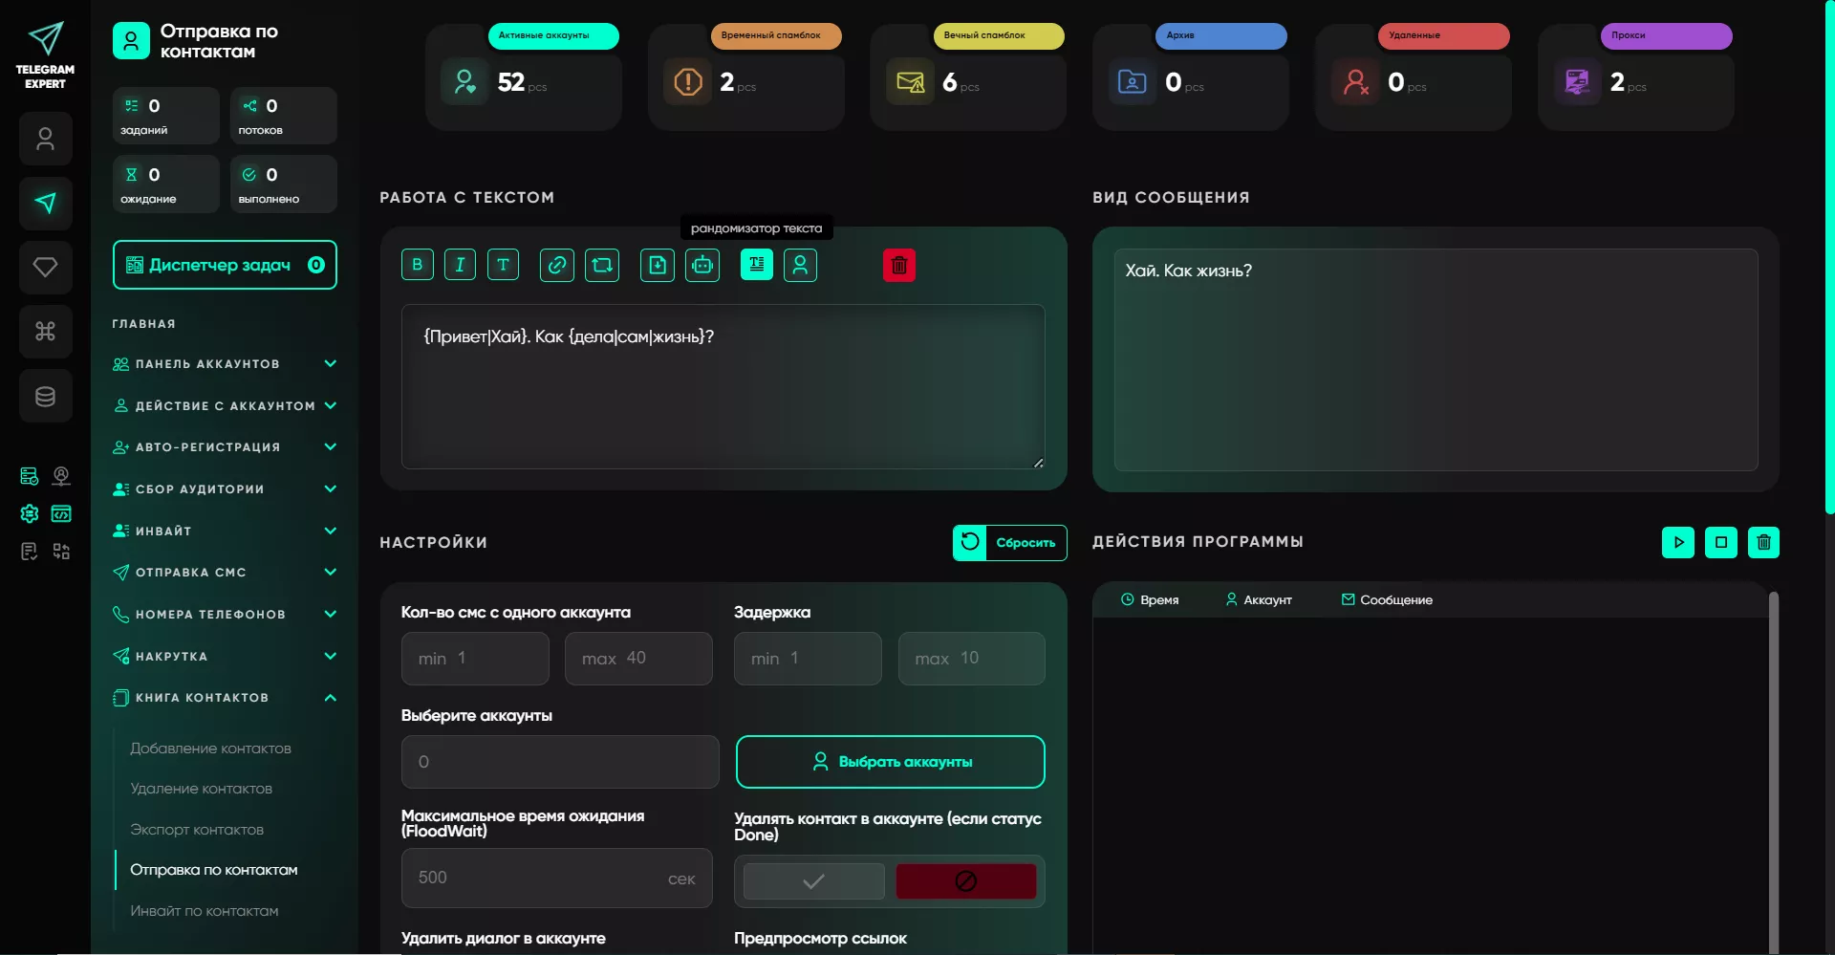This screenshot has width=1835, height=955.
Task: Click the selected accounts count field
Action: (x=560, y=762)
